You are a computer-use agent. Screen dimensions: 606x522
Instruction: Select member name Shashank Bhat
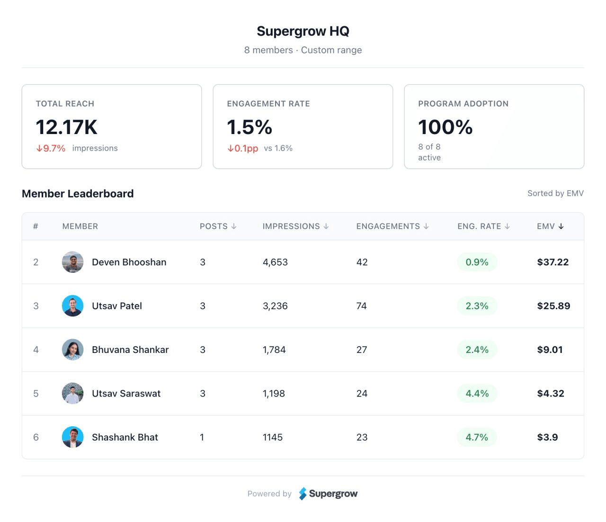tap(125, 437)
